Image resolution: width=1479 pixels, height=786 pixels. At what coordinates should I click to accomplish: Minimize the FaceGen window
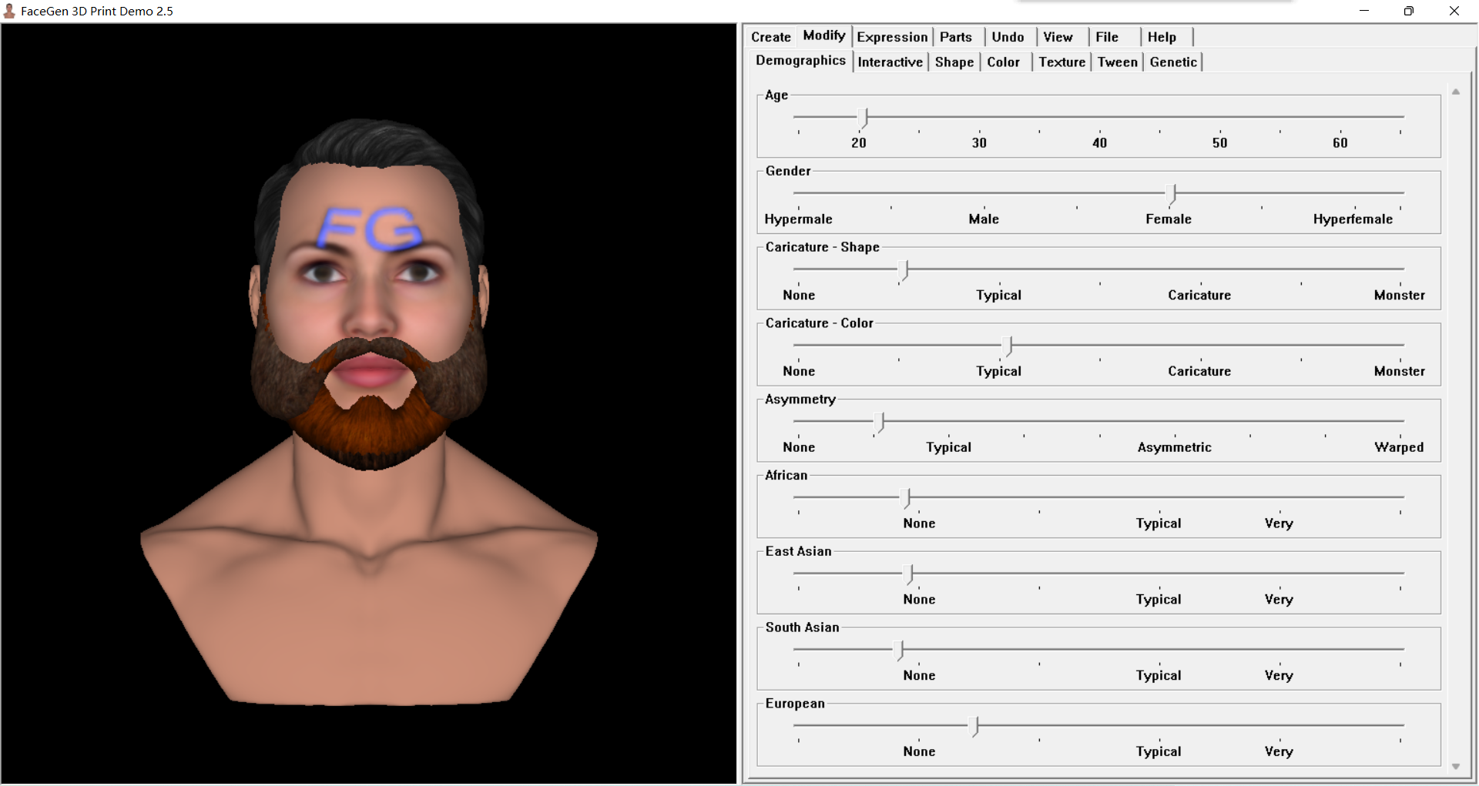[1363, 11]
